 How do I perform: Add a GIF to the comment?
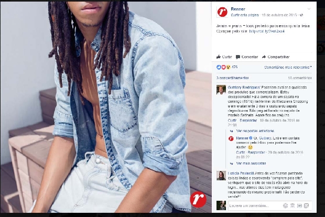(299, 205)
